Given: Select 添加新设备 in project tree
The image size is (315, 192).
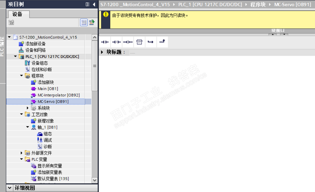Looking at the screenshot, I should (x=35, y=44).
